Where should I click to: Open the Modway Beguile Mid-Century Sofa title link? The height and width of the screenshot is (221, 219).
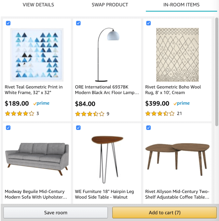pyautogui.click(x=36, y=194)
